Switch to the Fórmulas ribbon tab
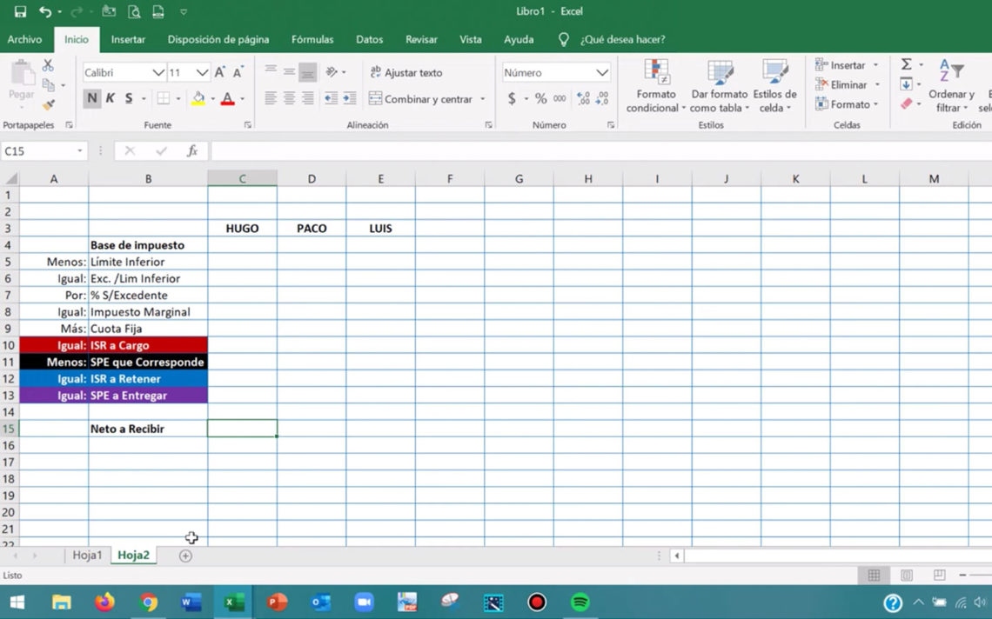 (312, 40)
